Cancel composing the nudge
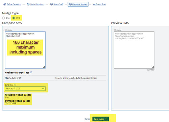The width and height of the screenshot is (169, 122). coord(87,119)
